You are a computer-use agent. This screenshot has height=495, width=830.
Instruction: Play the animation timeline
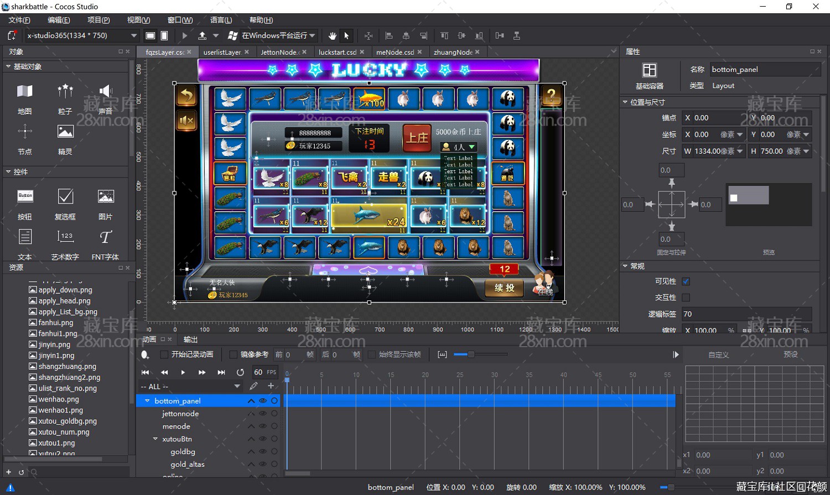tap(183, 372)
